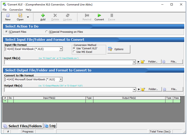Select the empty green grid row
188x135 pixels.
coord(91,101)
